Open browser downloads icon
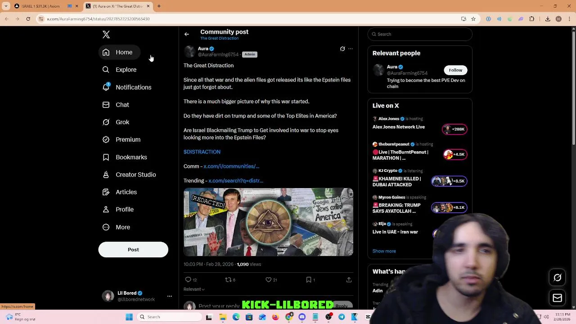The width and height of the screenshot is (576, 324). click(x=548, y=19)
